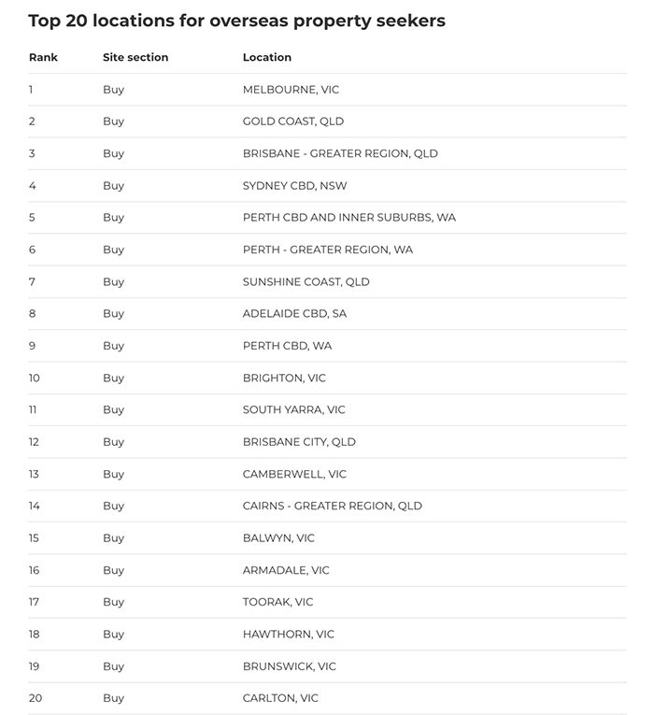
Task: Select ADELAIDE CBD, SA location
Action: point(294,314)
